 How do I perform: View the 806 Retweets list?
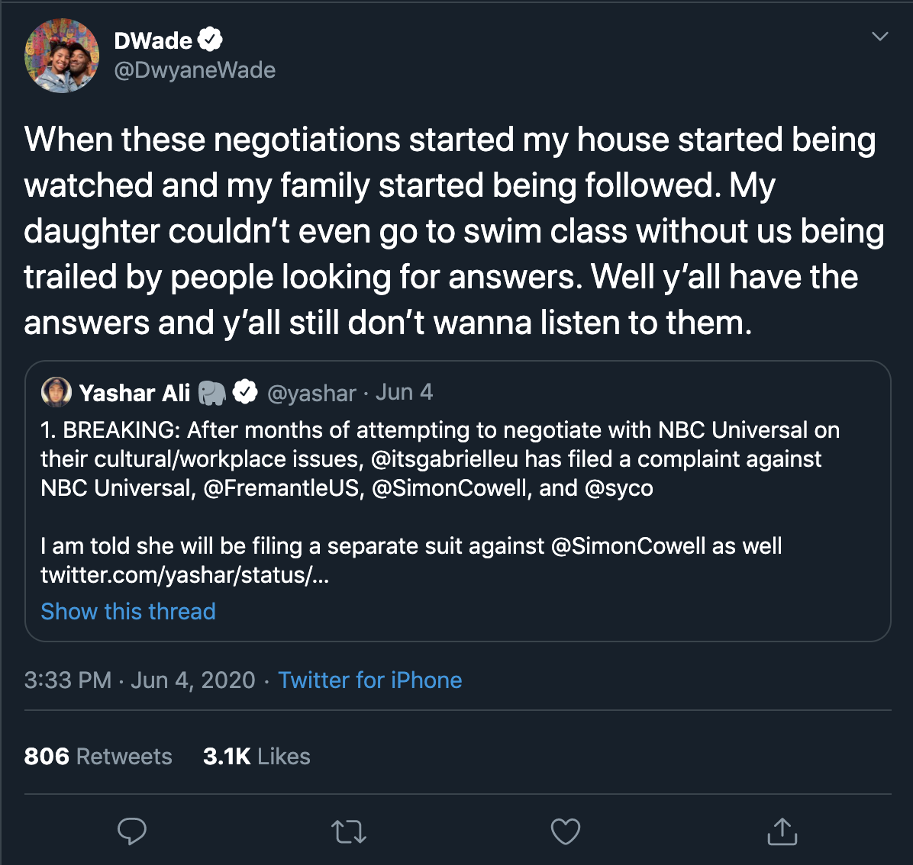click(98, 757)
